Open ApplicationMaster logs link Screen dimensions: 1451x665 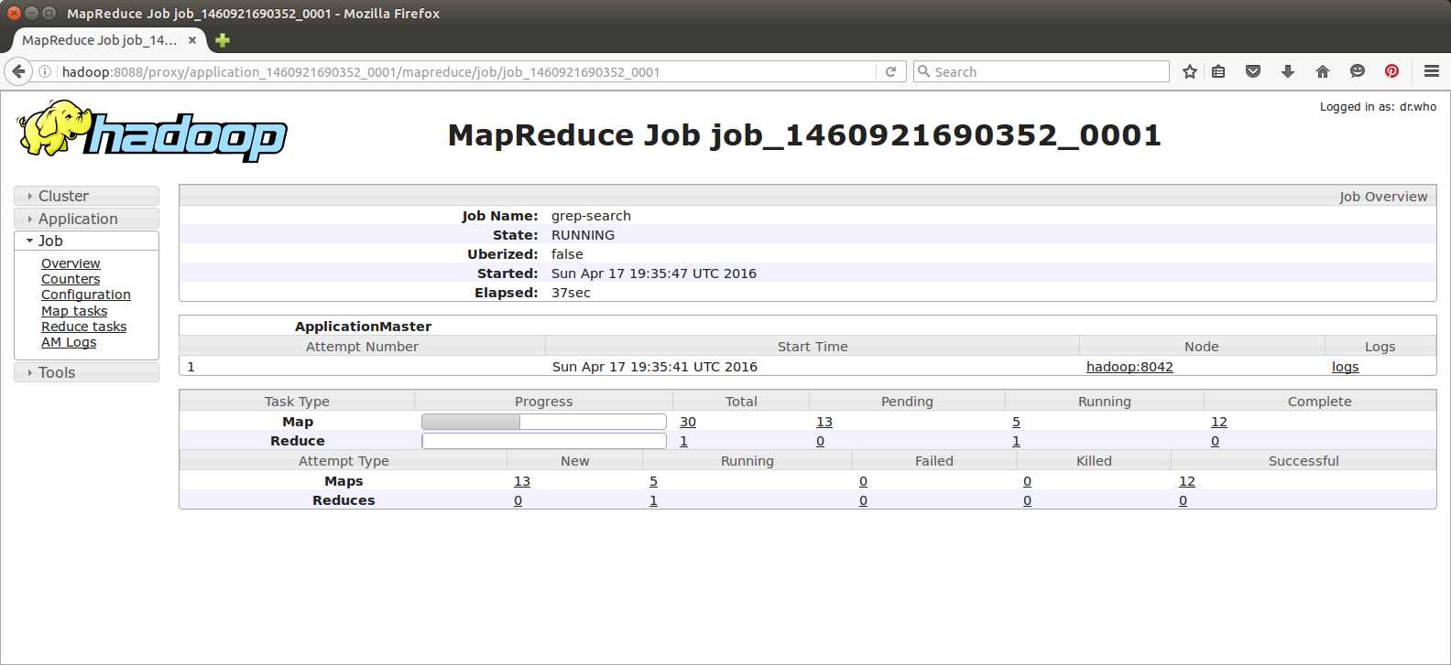1346,367
